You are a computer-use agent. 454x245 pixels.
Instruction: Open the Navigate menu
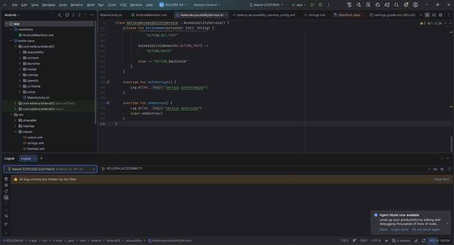tap(48, 5)
